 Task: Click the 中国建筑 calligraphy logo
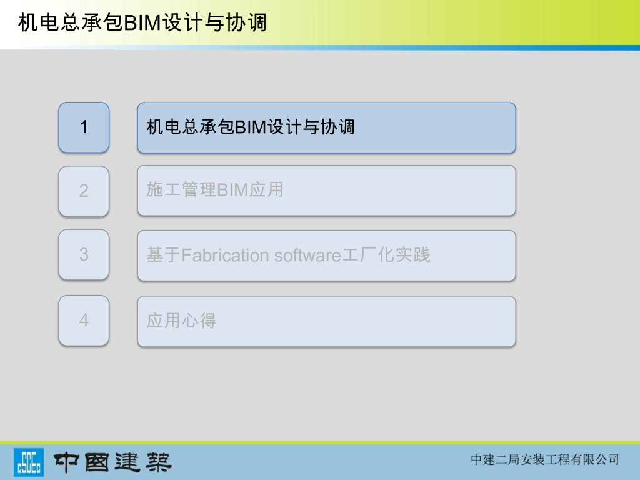click(x=112, y=462)
